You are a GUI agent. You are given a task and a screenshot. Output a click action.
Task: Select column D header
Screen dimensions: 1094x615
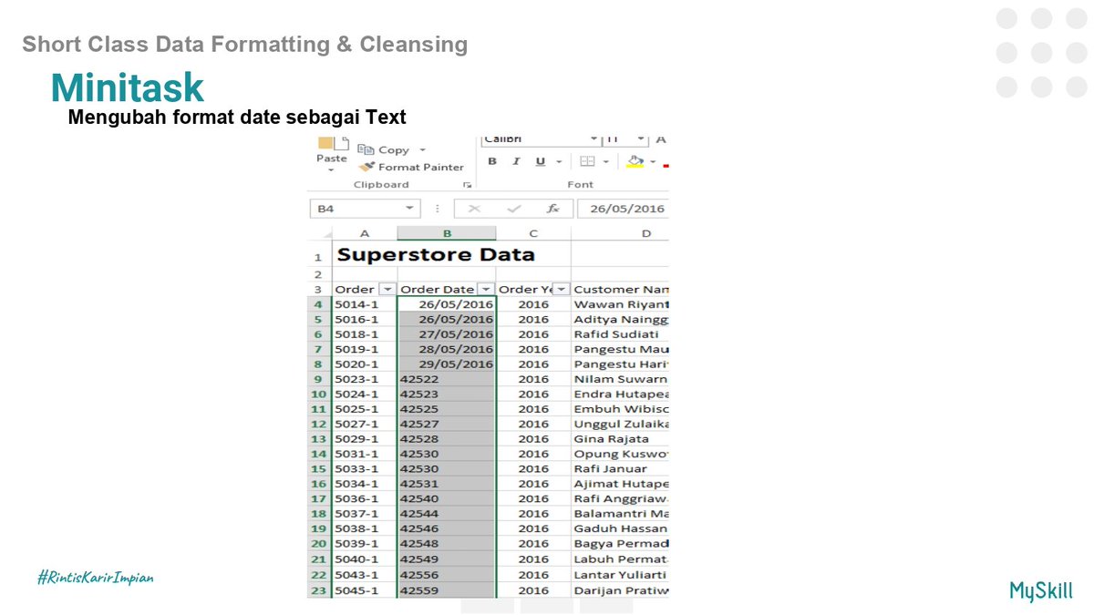[620, 233]
